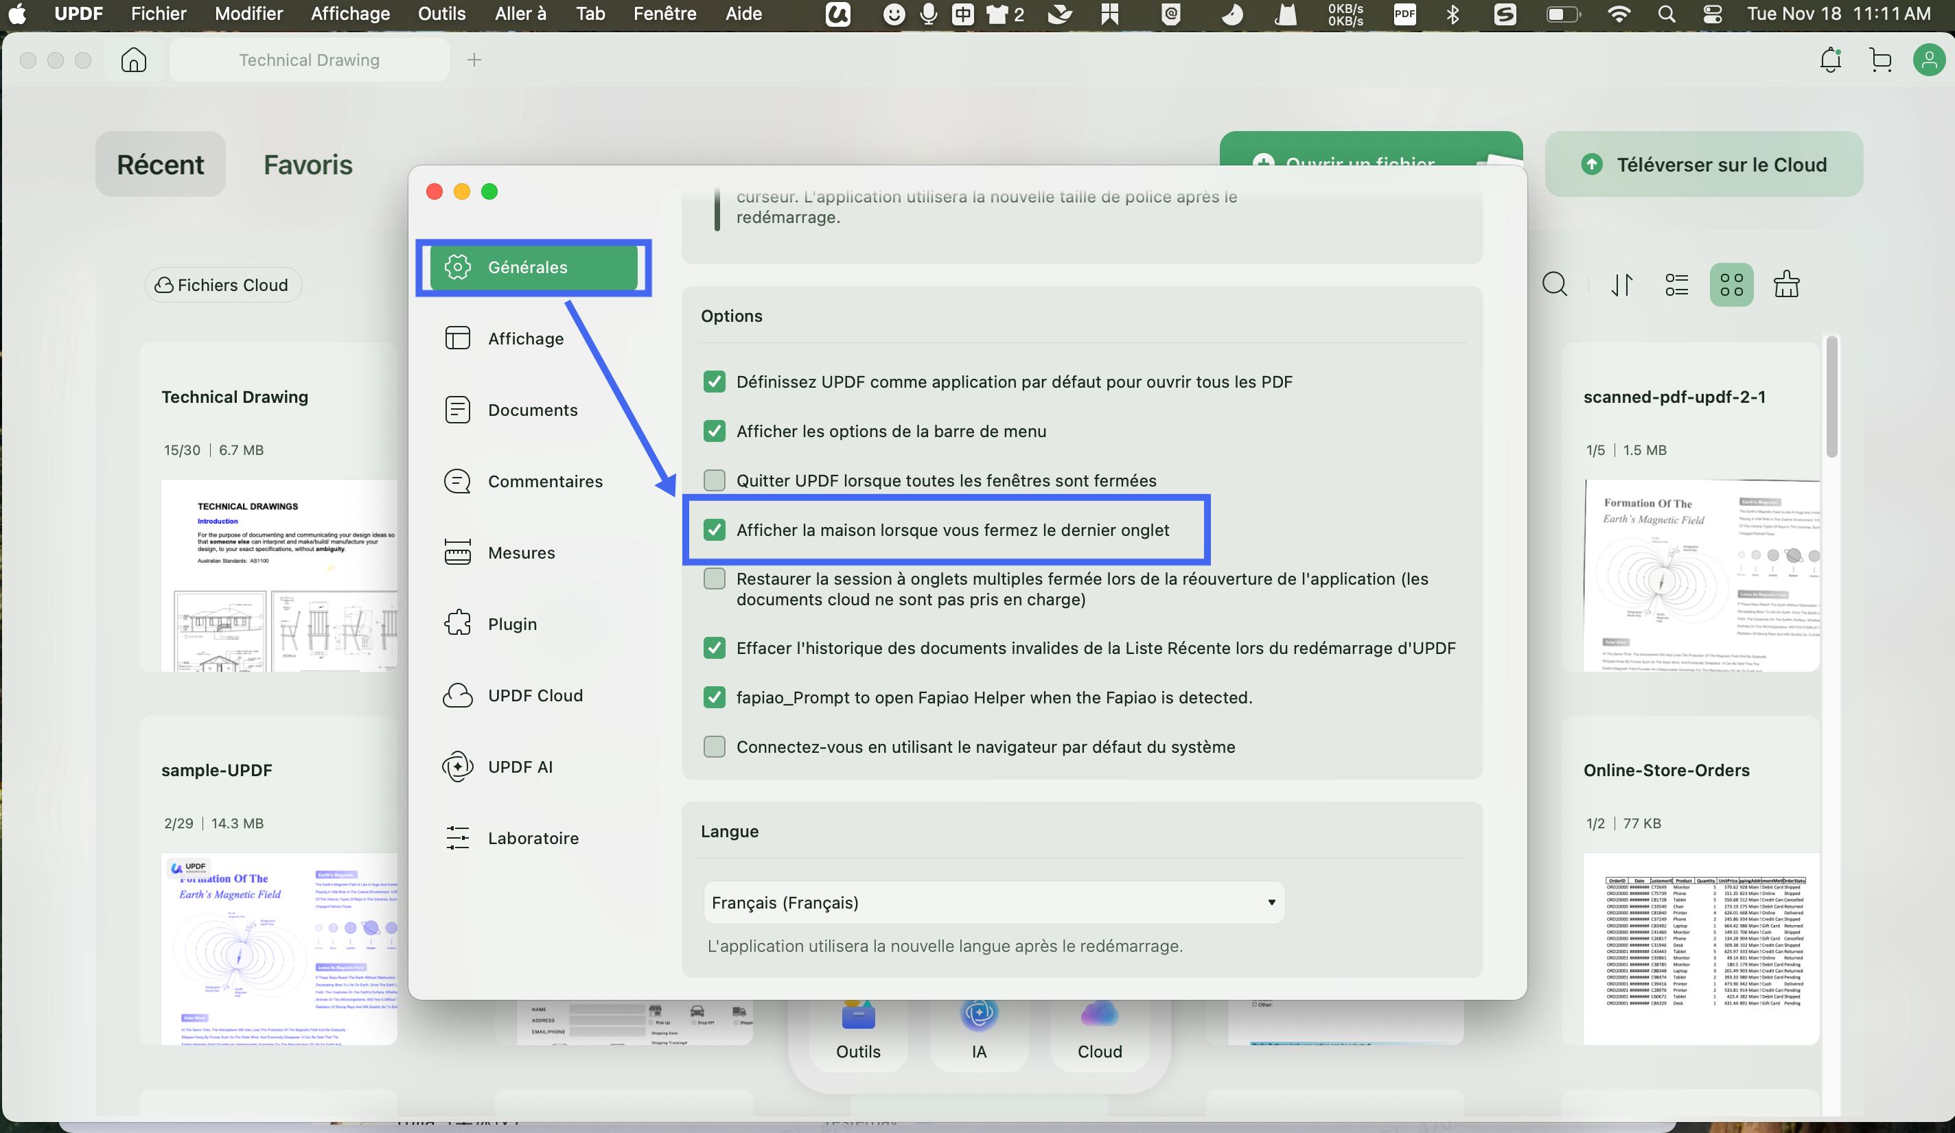Switch to the Favoris tab
This screenshot has height=1133, width=1955.
(x=308, y=165)
